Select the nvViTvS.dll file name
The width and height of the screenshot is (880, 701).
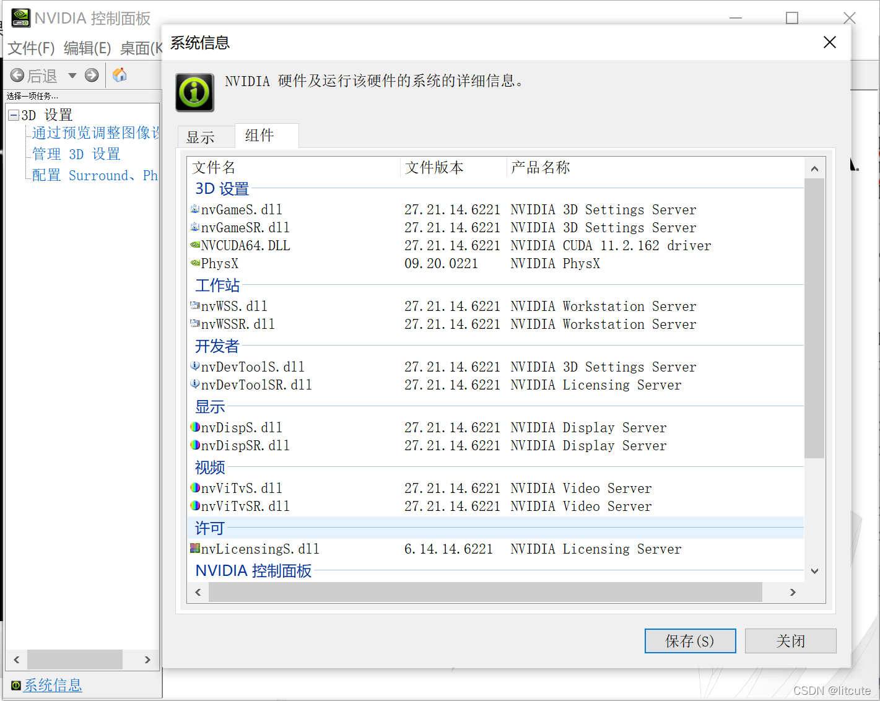[242, 489]
